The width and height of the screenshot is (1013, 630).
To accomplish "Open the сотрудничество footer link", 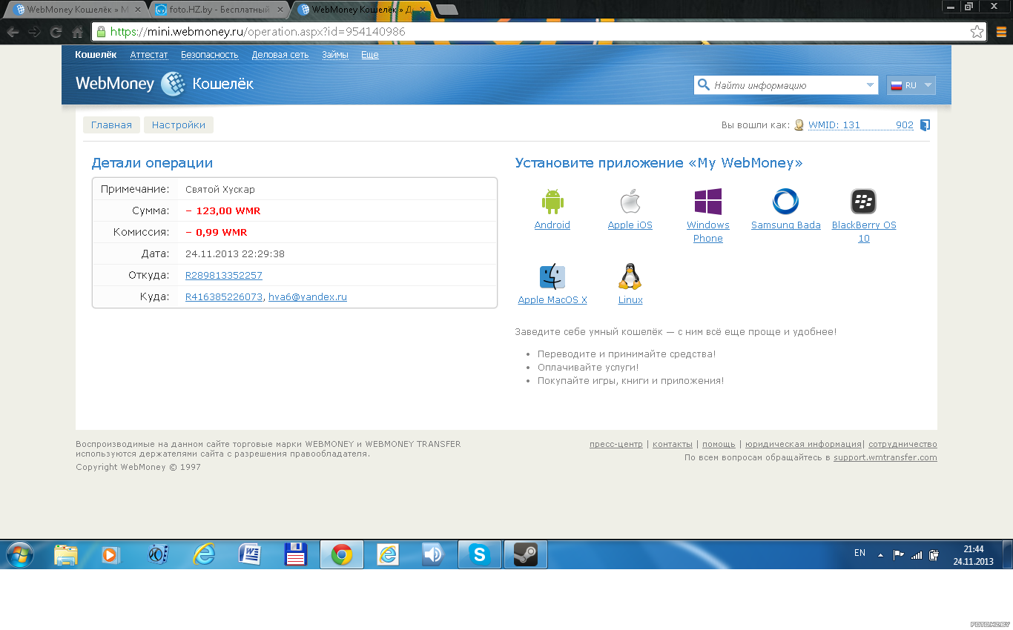I will 903,445.
